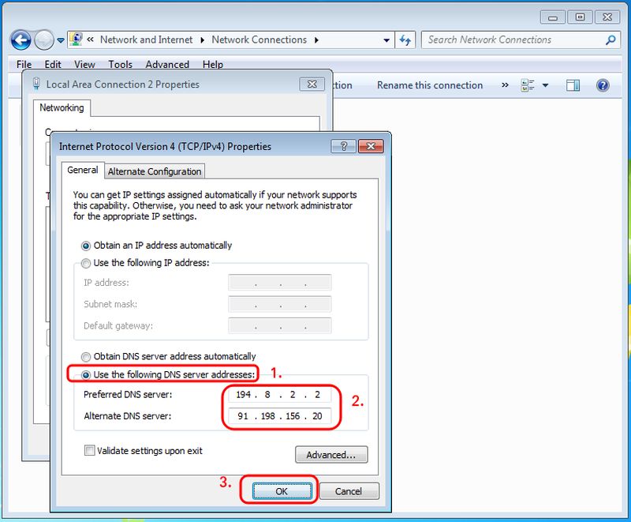
Task: Click the Preferred DNS server field
Action: click(x=279, y=394)
